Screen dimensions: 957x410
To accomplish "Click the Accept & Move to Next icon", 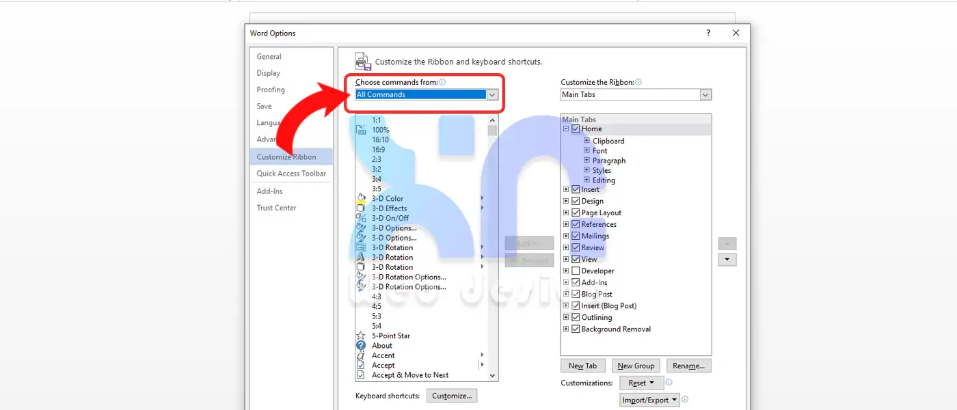I will 361,374.
